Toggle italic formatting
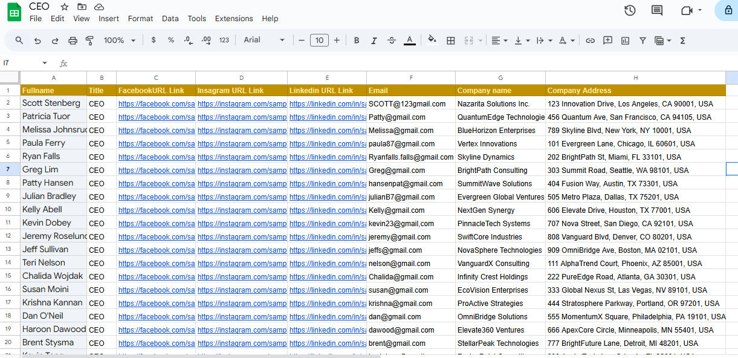The height and width of the screenshot is (358, 738). coord(374,41)
